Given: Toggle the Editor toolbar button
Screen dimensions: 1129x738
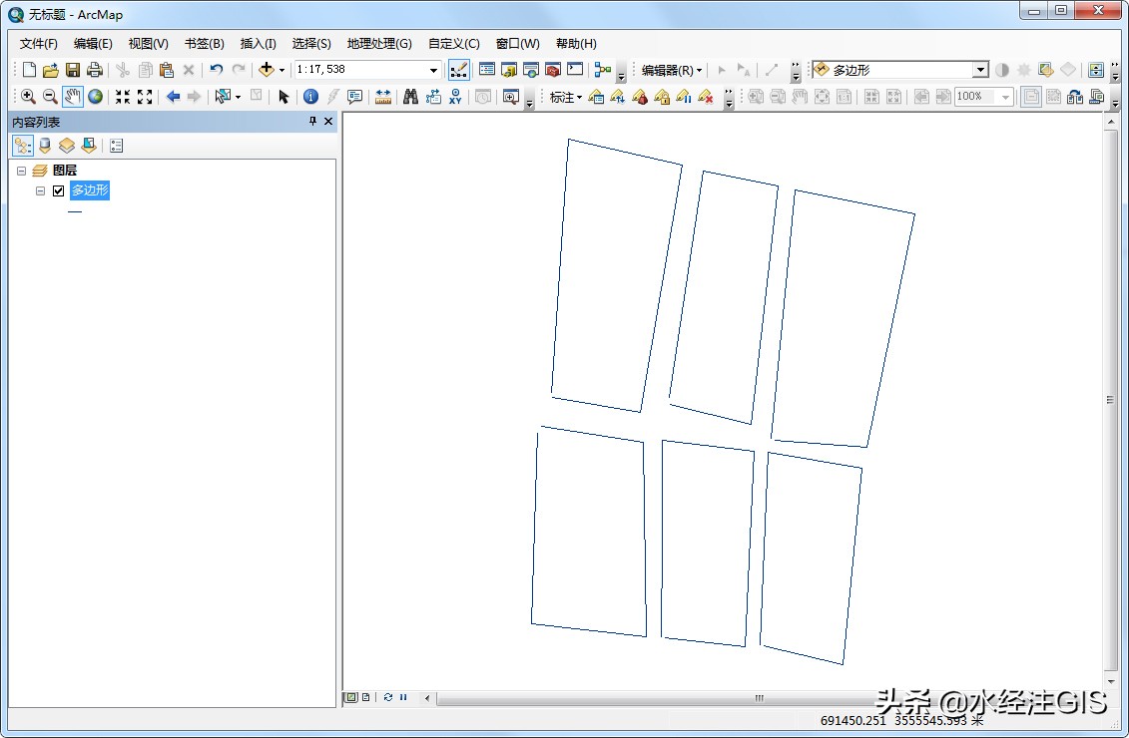Looking at the screenshot, I should tap(458, 70).
